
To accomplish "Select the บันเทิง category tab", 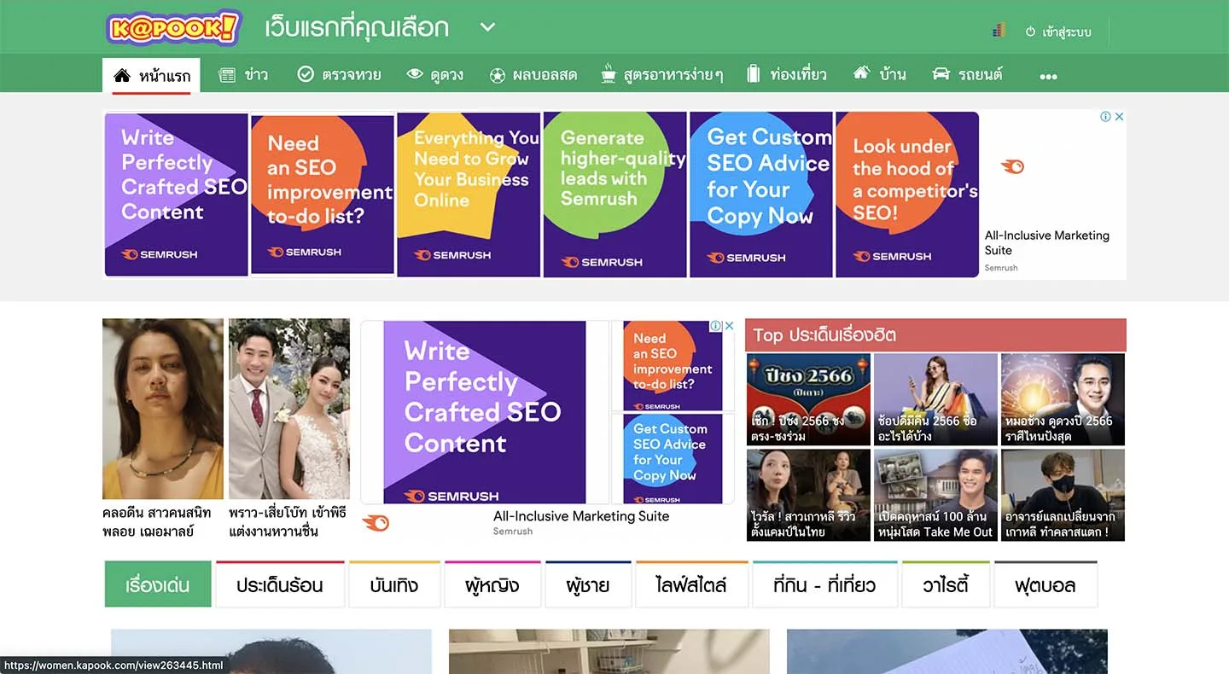I will [x=394, y=585].
